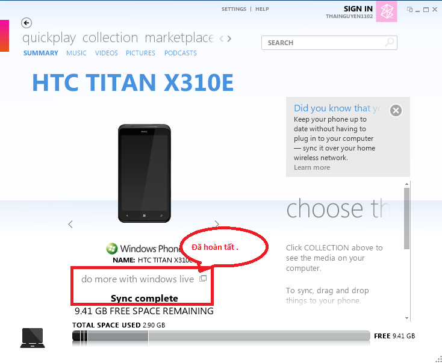The width and height of the screenshot is (442, 363).
Task: Click the side panel scrollbar down arrow
Action: tap(406, 318)
